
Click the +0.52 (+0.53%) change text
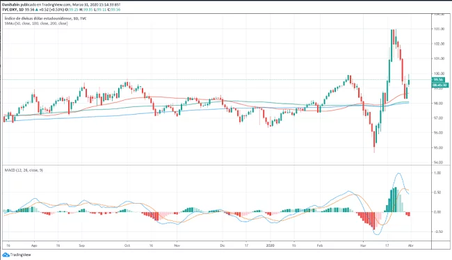pyautogui.click(x=51, y=10)
